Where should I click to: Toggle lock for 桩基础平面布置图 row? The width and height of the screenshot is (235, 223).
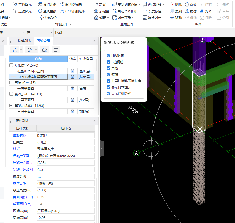(x=72, y=71)
